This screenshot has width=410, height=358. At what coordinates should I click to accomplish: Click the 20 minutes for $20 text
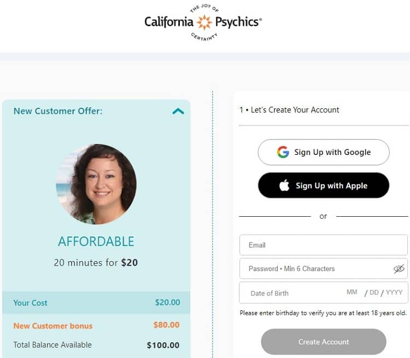(x=96, y=263)
